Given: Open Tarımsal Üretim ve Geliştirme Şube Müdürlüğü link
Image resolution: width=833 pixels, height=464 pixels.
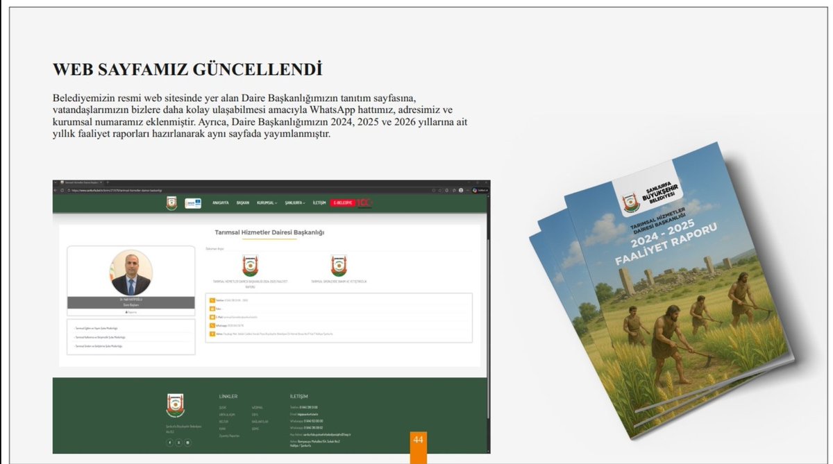Looking at the screenshot, I should 99,346.
